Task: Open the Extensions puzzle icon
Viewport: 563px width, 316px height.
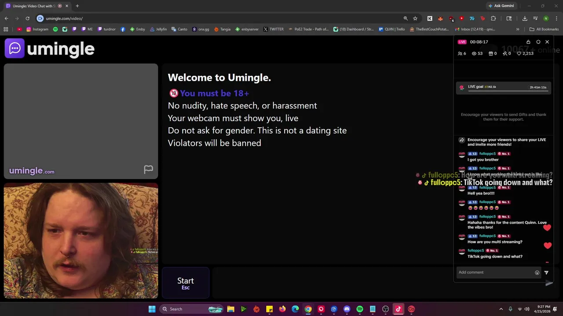Action: coord(493,18)
